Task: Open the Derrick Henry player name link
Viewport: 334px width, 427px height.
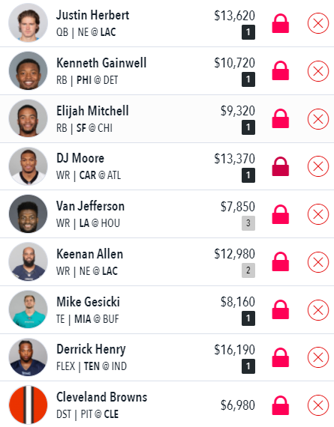Action: point(91,349)
